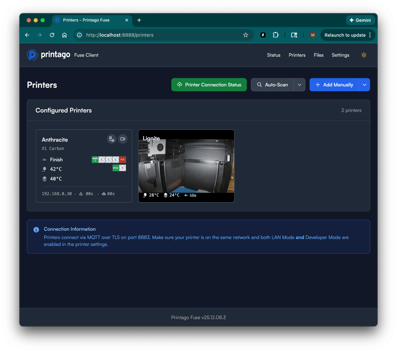Click Printer Connection Status button
Image resolution: width=397 pixels, height=352 pixels.
click(x=209, y=85)
